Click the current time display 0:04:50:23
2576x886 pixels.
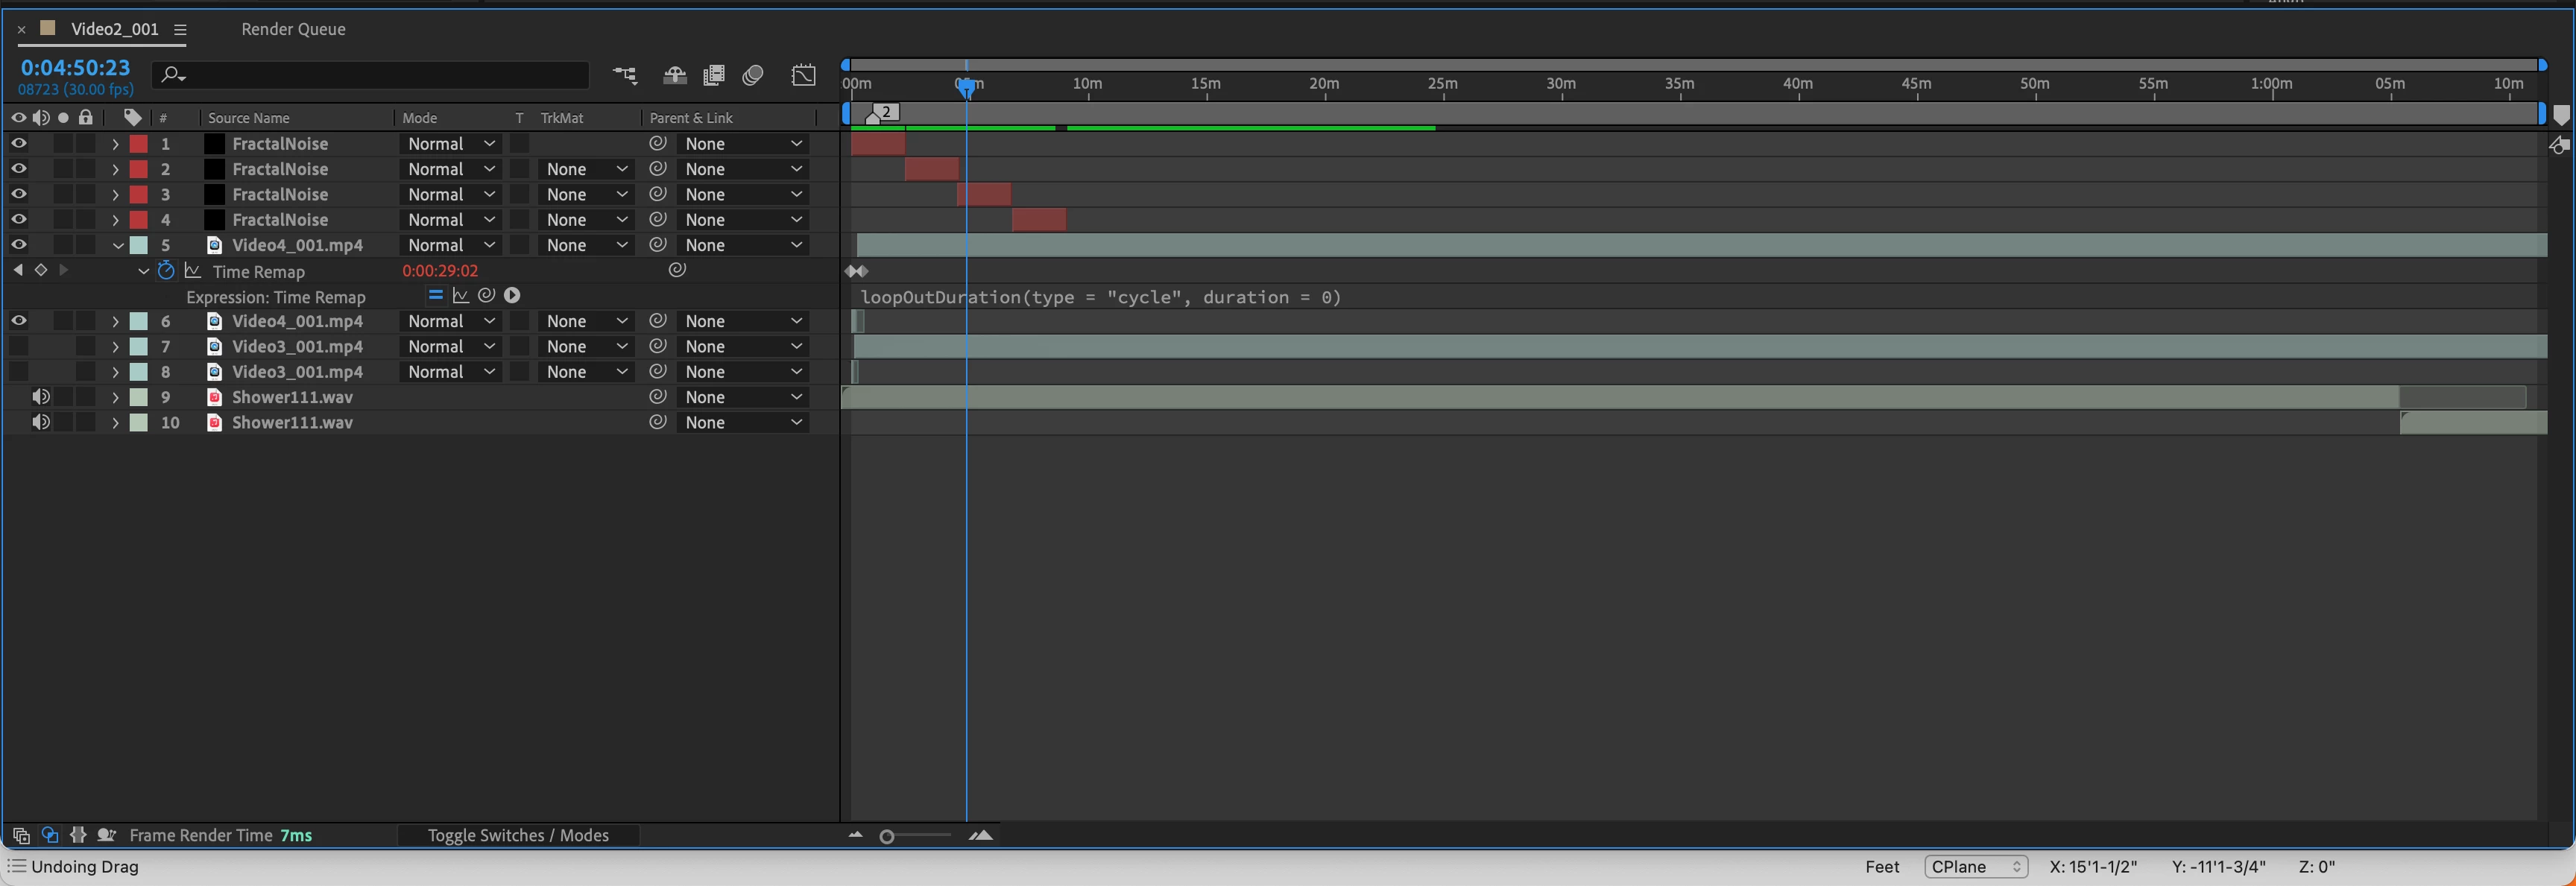(75, 67)
